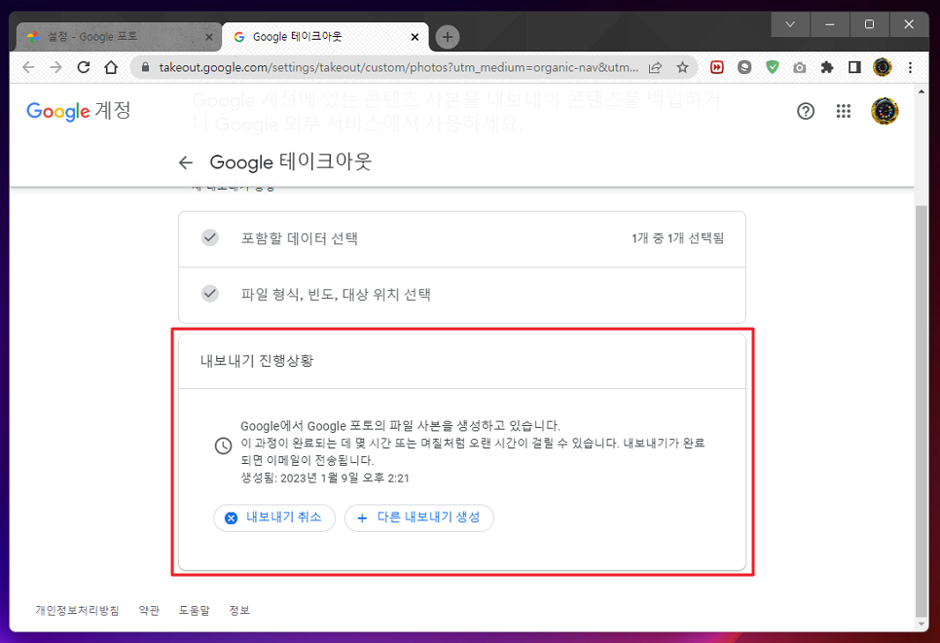The image size is (940, 643).
Task: Click the 내보내기 취소 button
Action: (x=274, y=518)
